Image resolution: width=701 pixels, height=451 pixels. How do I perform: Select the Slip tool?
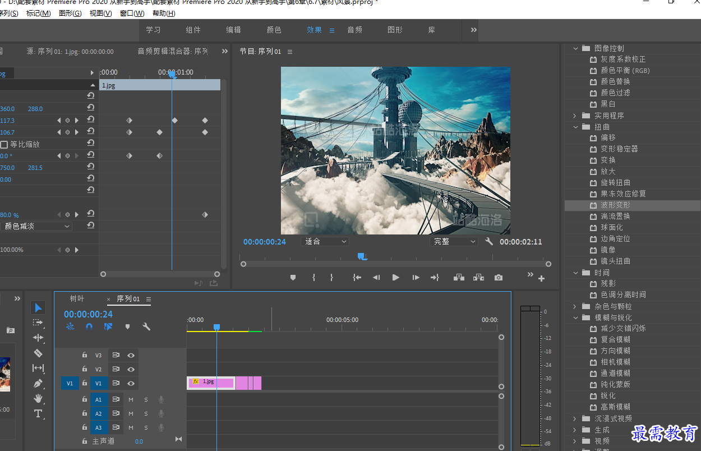point(38,368)
